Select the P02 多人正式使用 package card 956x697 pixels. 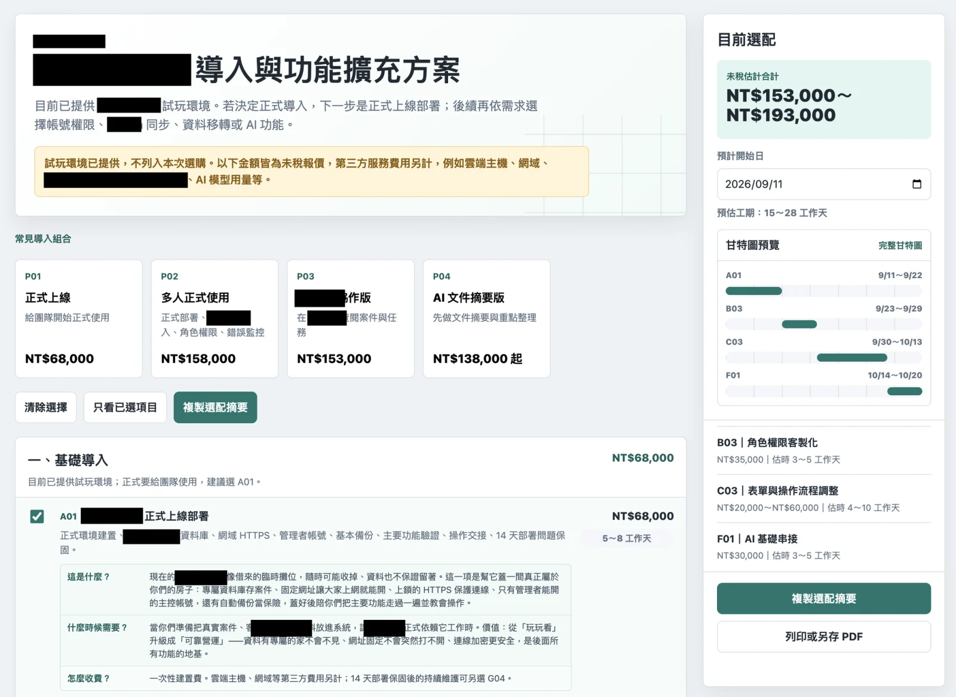pyautogui.click(x=215, y=319)
